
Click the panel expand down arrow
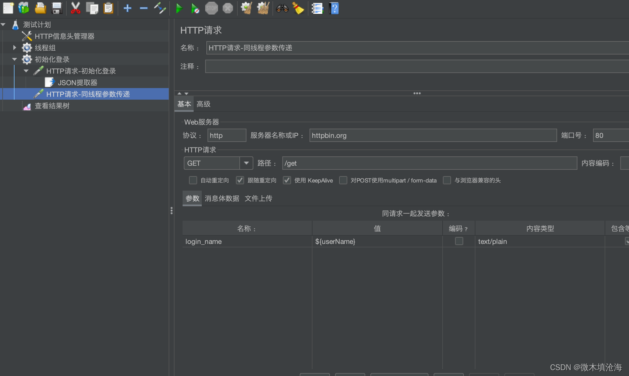point(187,93)
